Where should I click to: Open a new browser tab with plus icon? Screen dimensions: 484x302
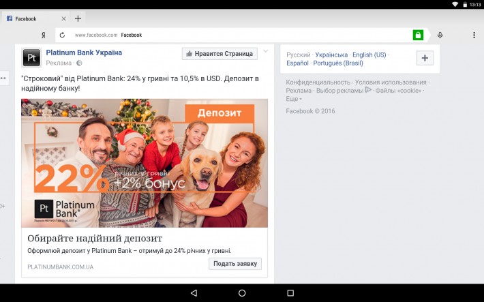point(78,19)
